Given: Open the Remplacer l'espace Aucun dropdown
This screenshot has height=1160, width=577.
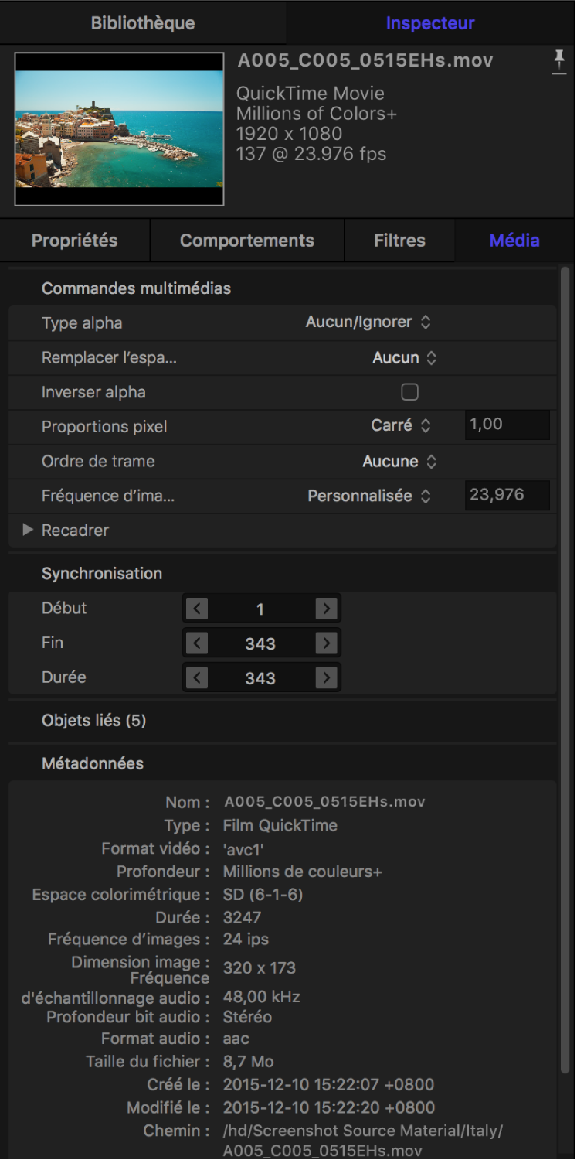Looking at the screenshot, I should pos(404,358).
